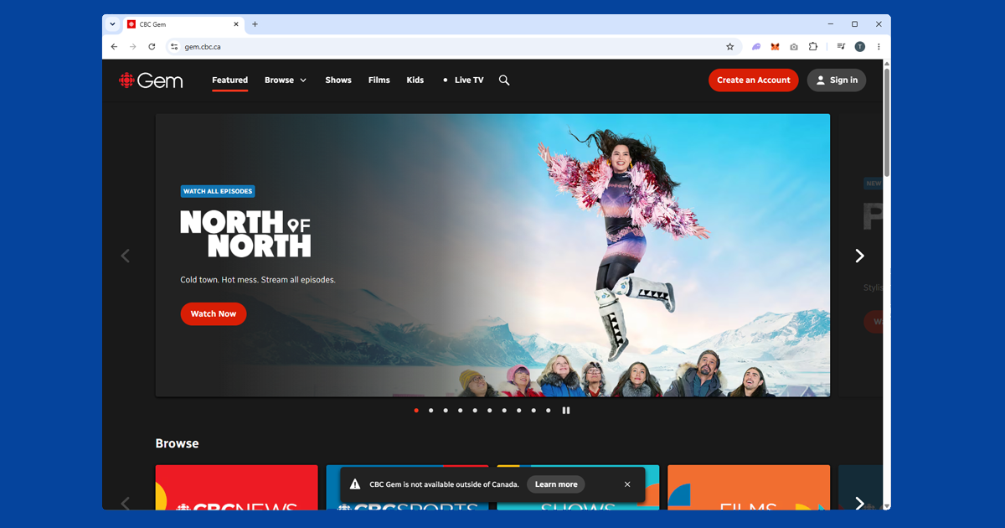Click the CBC Gem logo

[x=151, y=80]
